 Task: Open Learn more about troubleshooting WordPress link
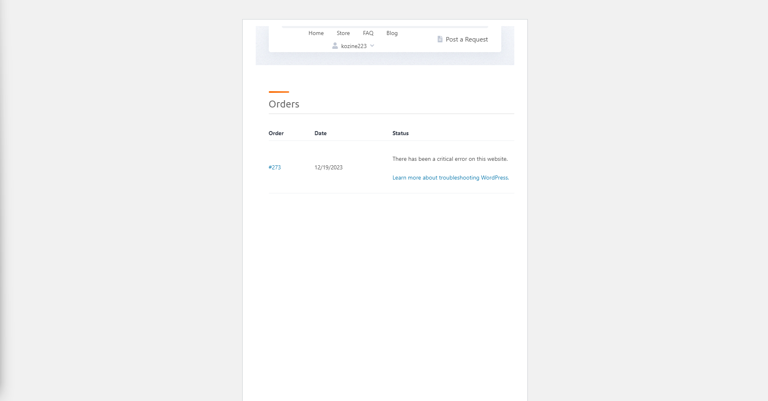pyautogui.click(x=451, y=177)
